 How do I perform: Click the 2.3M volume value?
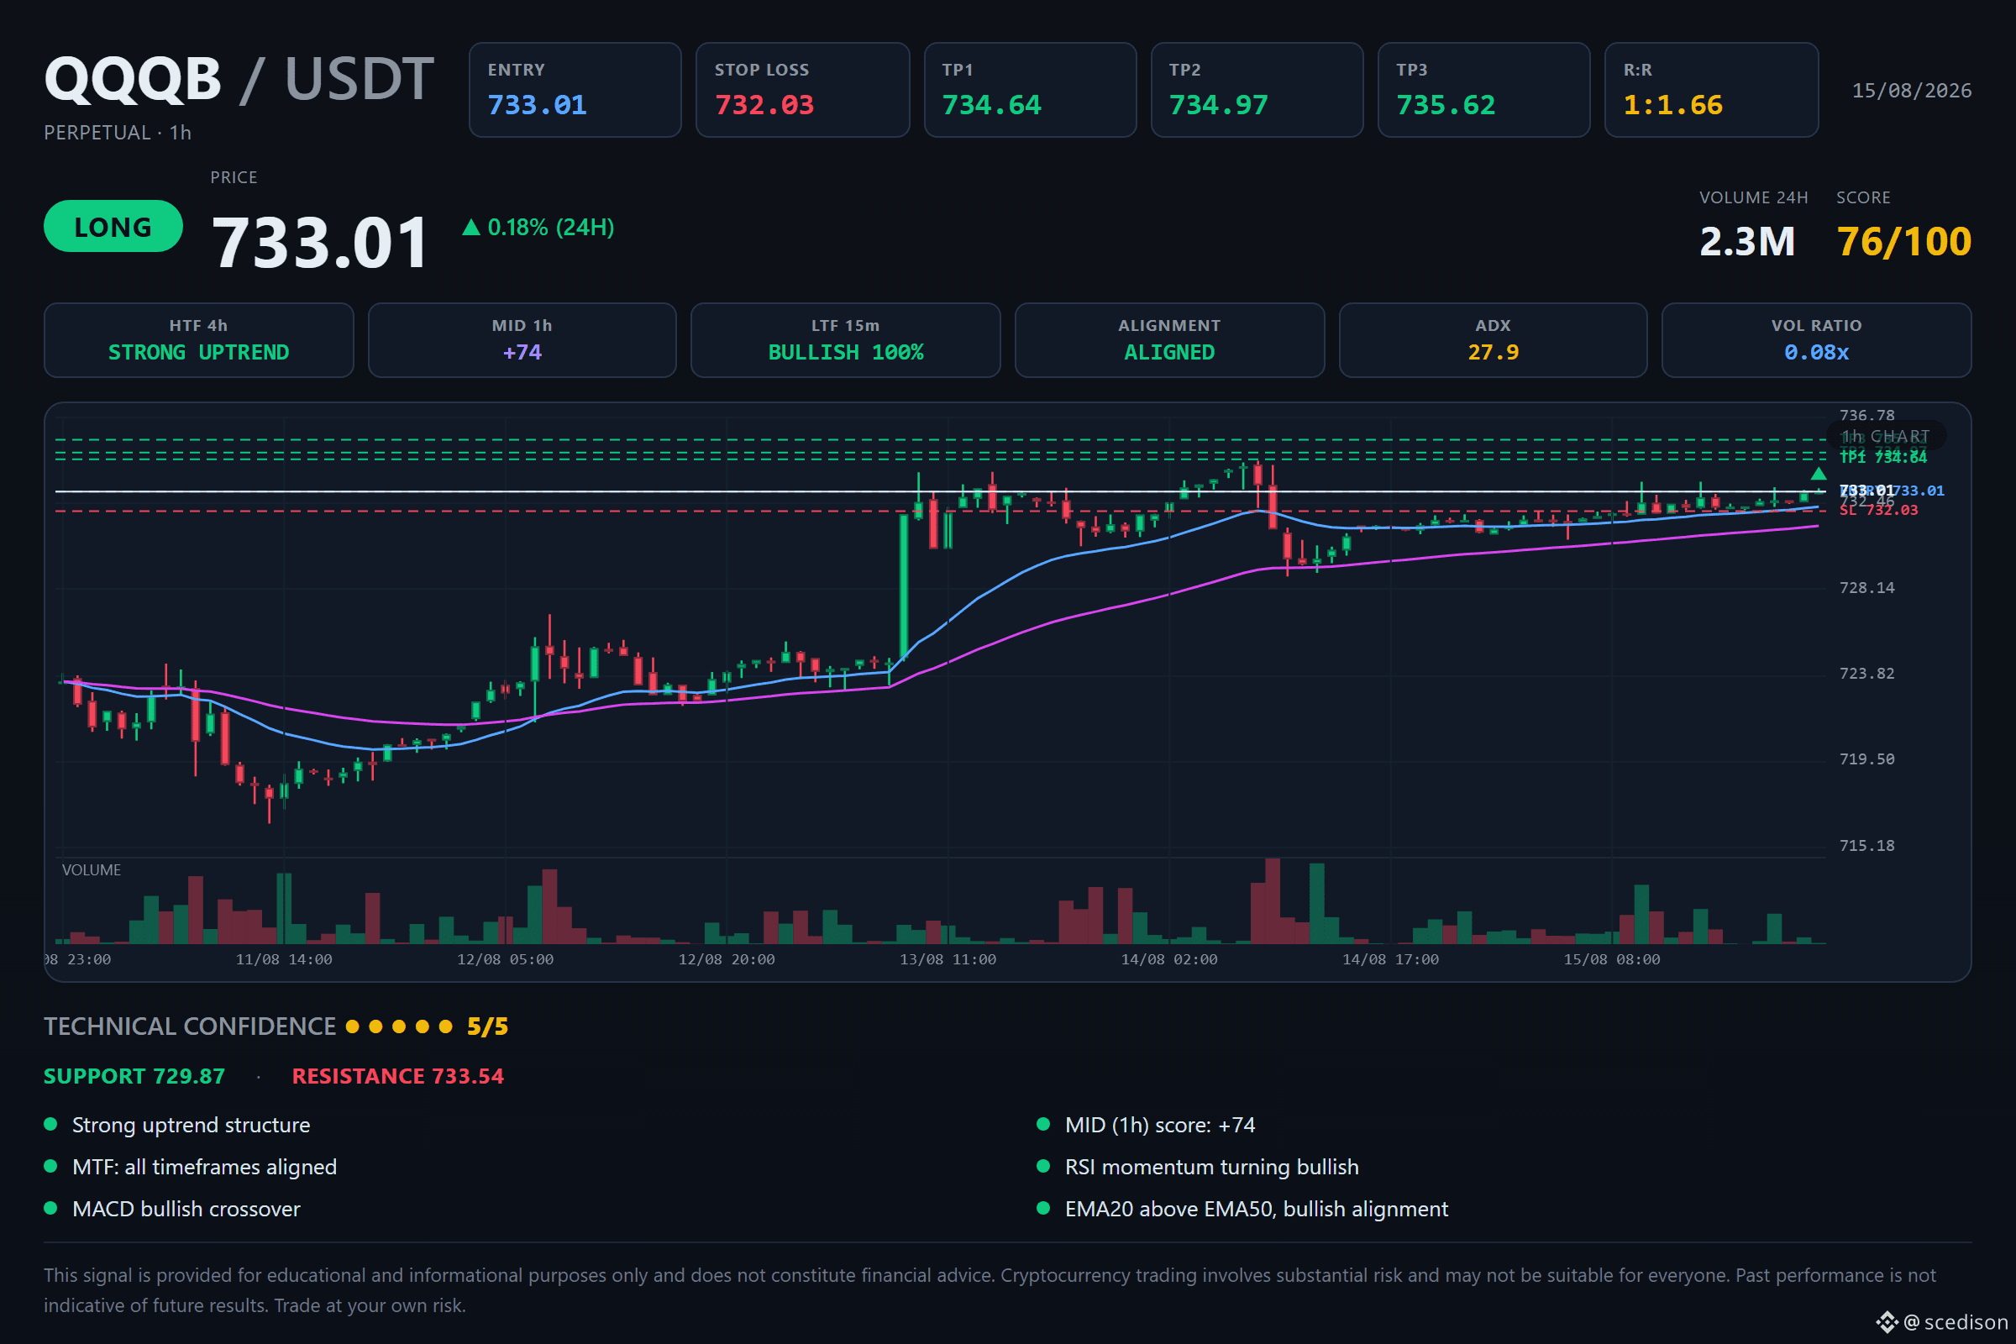pyautogui.click(x=1747, y=242)
